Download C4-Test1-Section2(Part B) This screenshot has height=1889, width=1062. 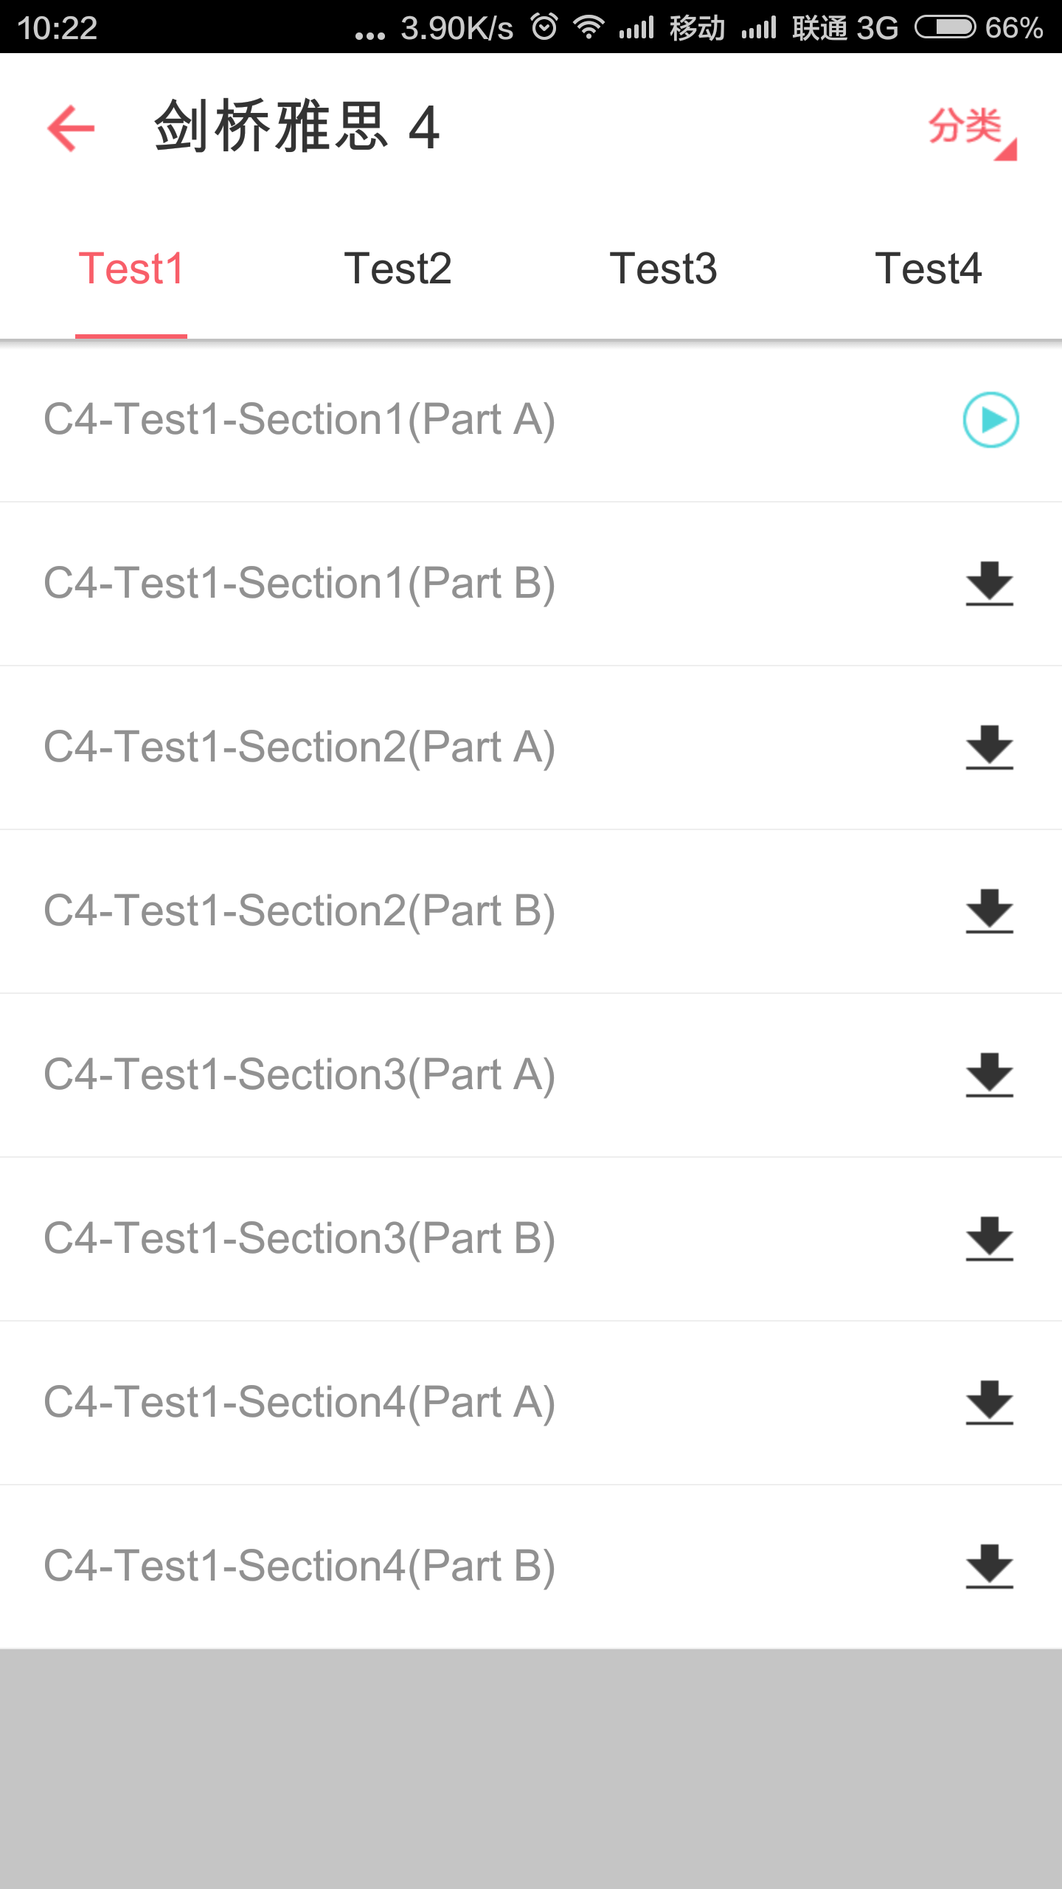(x=989, y=911)
